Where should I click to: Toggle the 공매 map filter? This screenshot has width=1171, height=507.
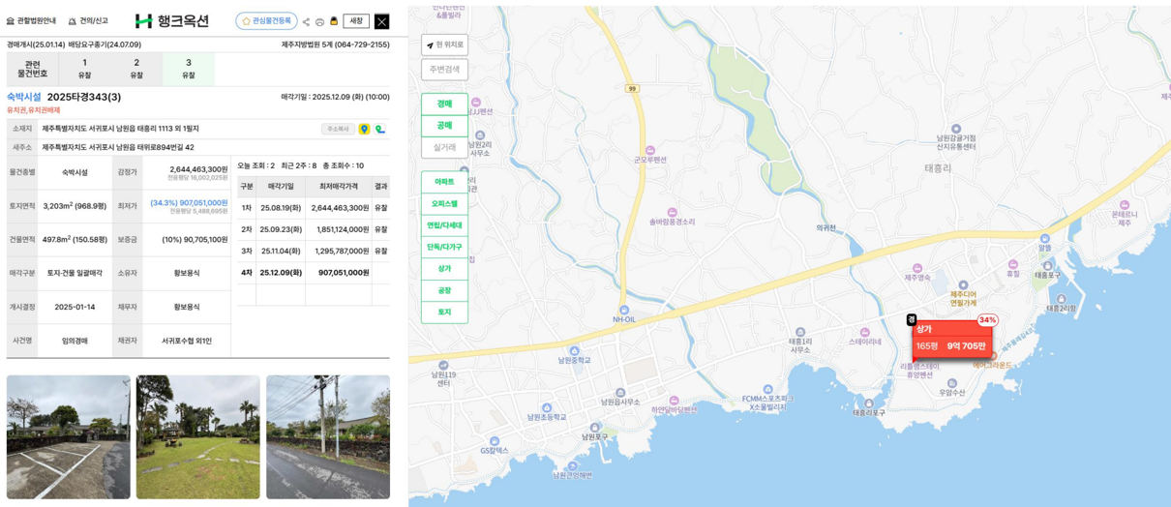[x=444, y=126]
